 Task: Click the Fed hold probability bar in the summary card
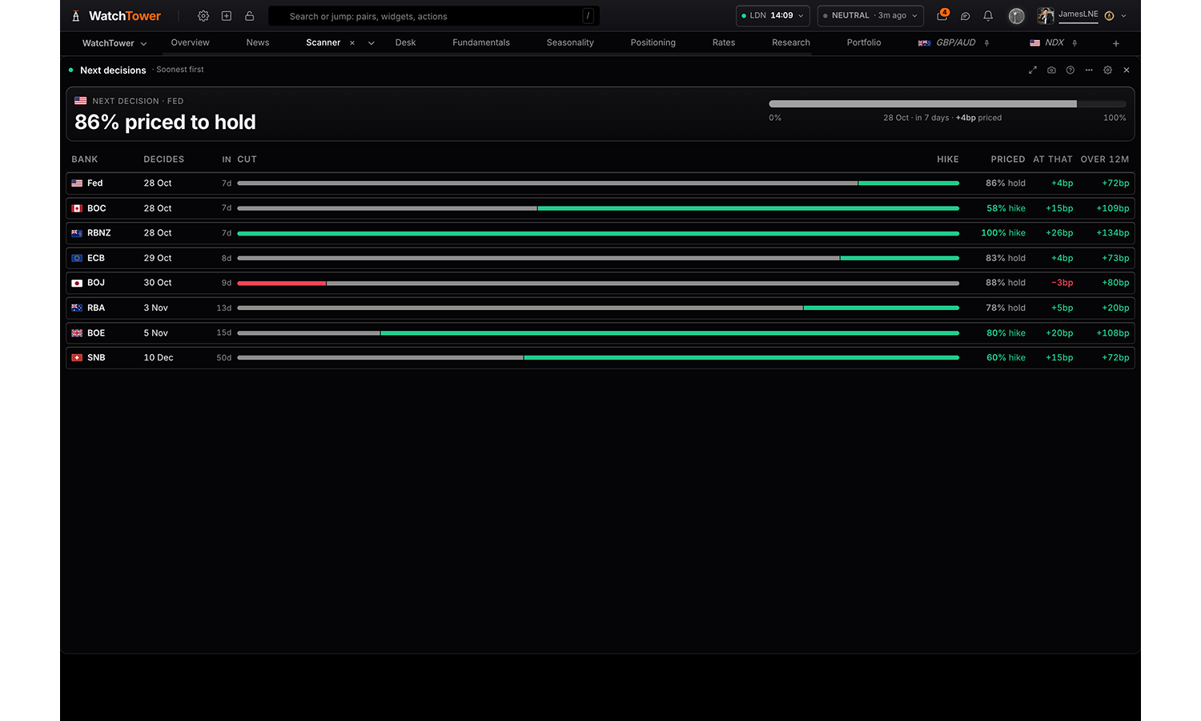947,104
